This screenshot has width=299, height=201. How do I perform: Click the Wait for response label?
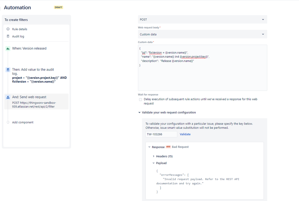point(148,95)
